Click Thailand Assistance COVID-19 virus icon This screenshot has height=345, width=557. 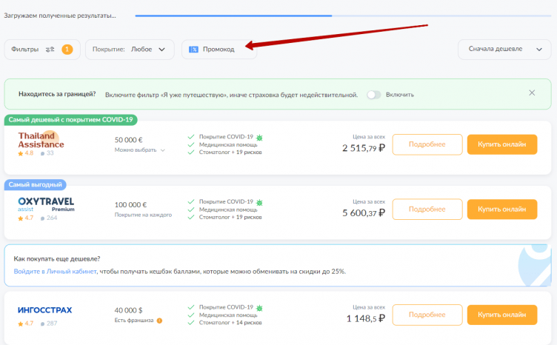tap(259, 137)
